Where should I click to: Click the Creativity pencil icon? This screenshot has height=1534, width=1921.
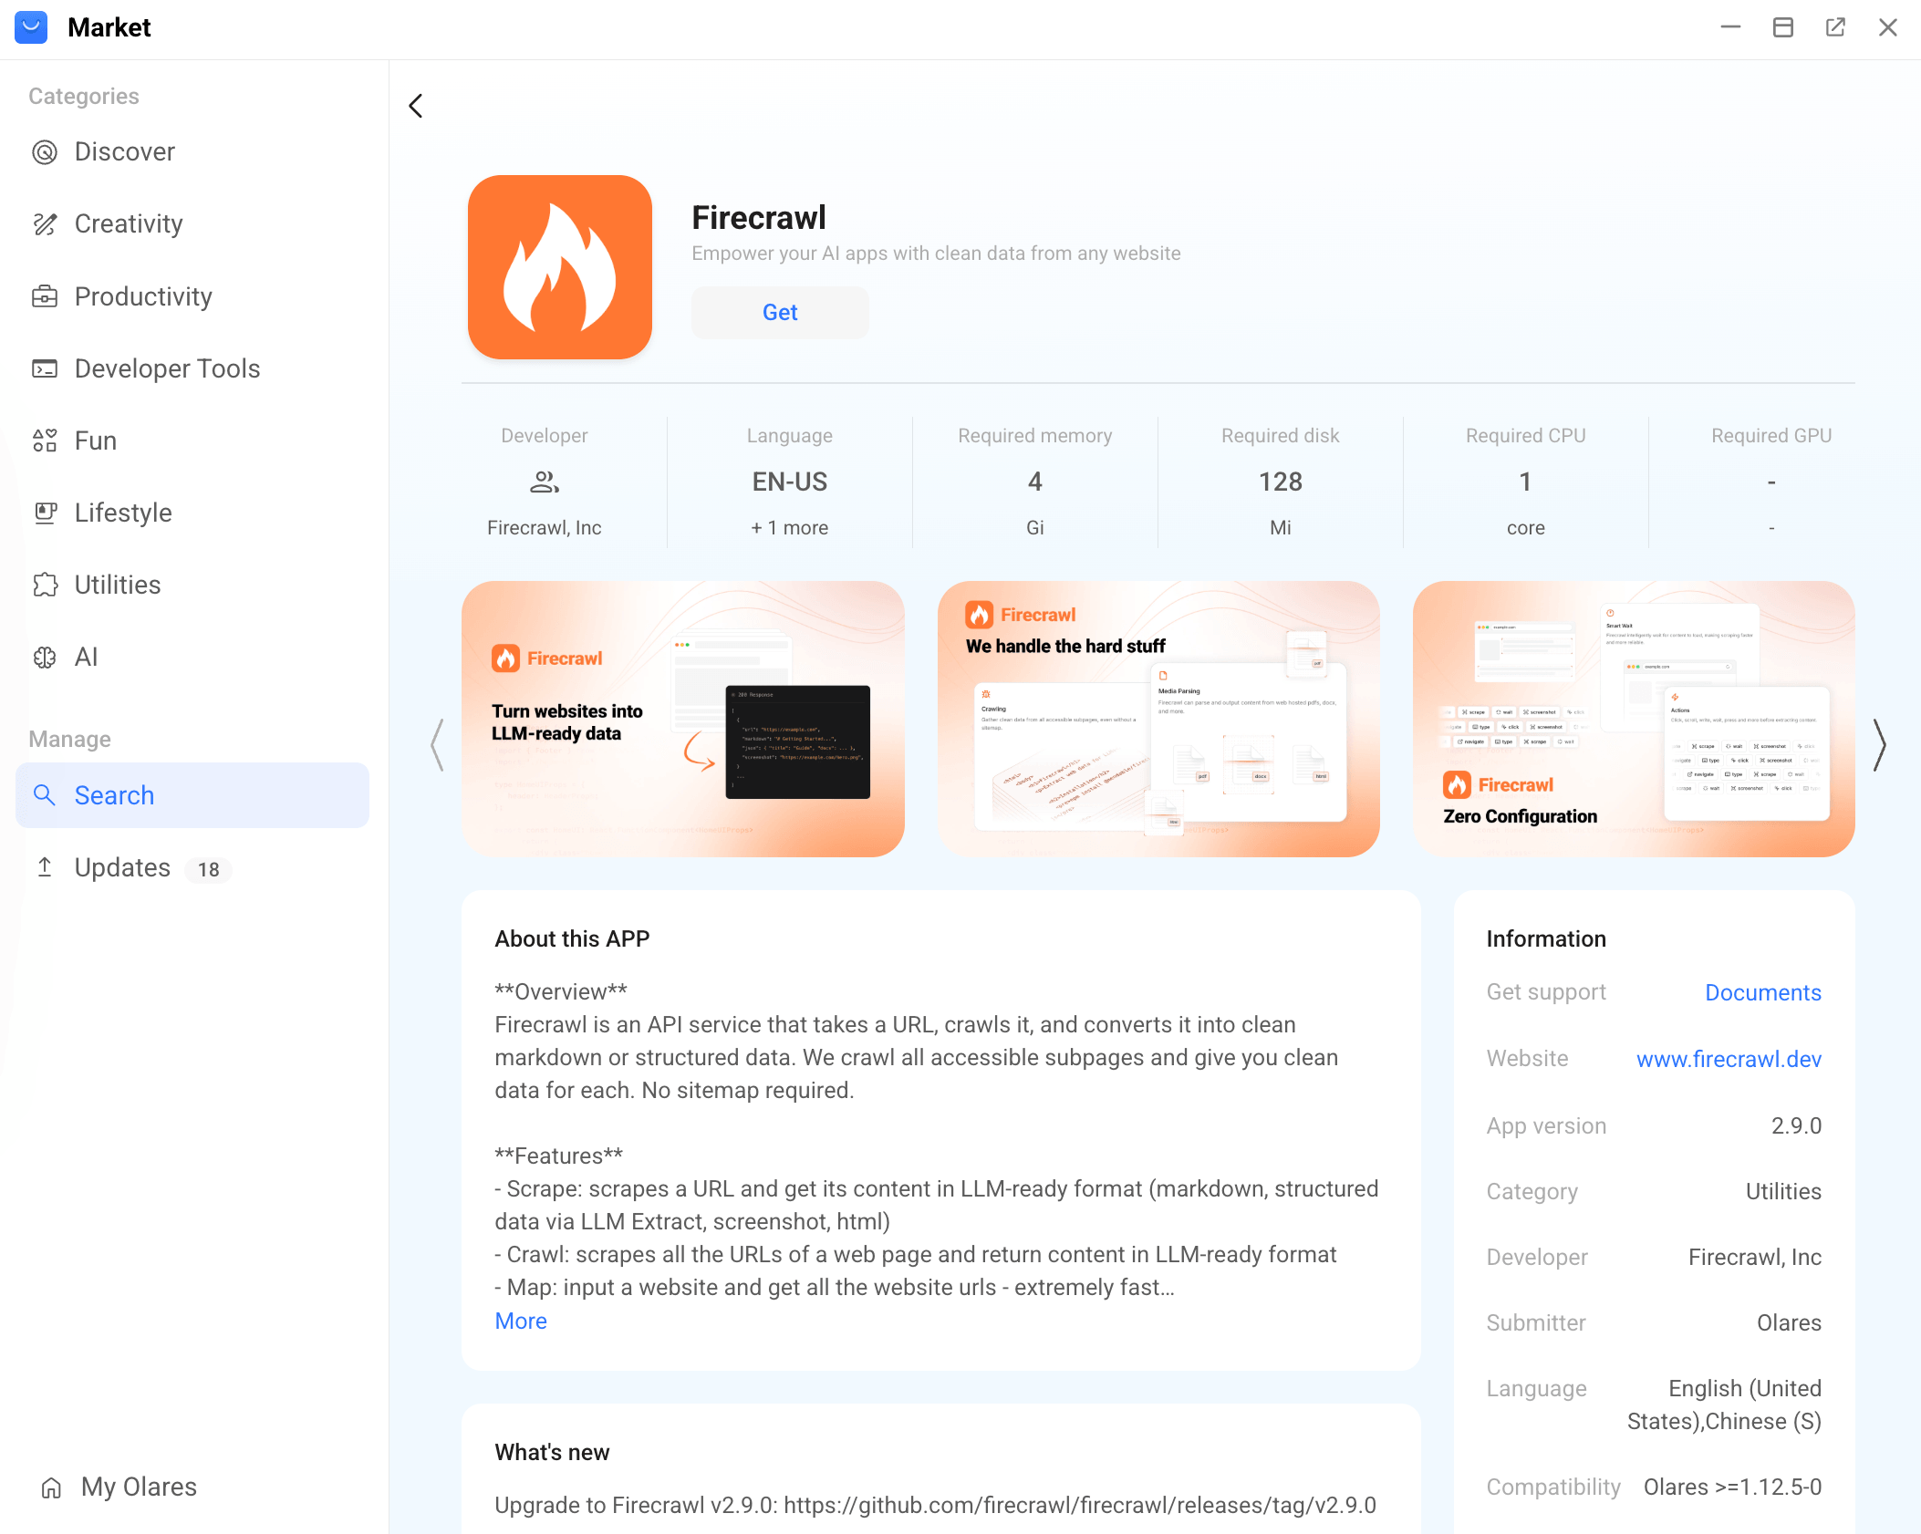tap(45, 224)
